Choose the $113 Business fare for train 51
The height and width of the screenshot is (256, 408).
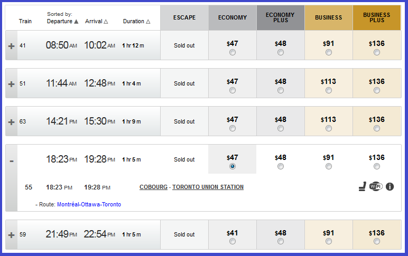329,90
